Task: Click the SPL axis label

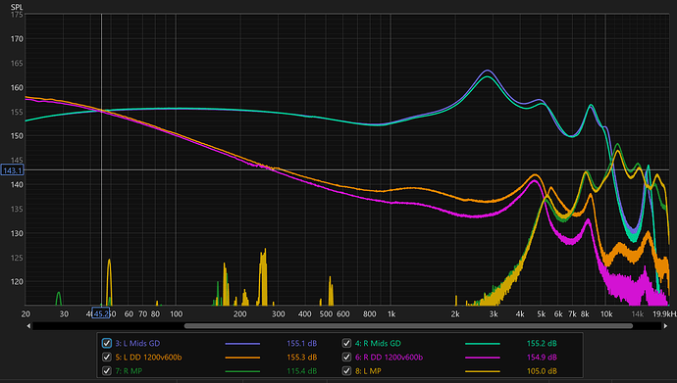Action: click(17, 7)
